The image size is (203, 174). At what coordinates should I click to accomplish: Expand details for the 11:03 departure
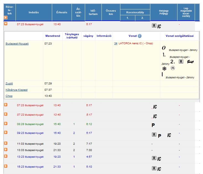tap(6, 143)
